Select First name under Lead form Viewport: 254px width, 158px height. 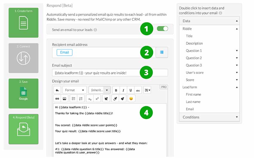point(193,94)
